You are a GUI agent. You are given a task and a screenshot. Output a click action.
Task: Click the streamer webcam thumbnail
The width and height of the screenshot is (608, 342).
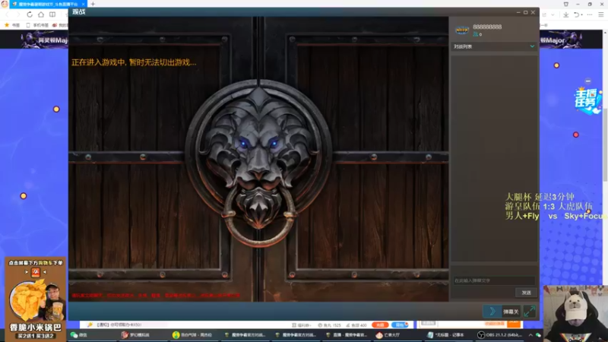(x=575, y=313)
